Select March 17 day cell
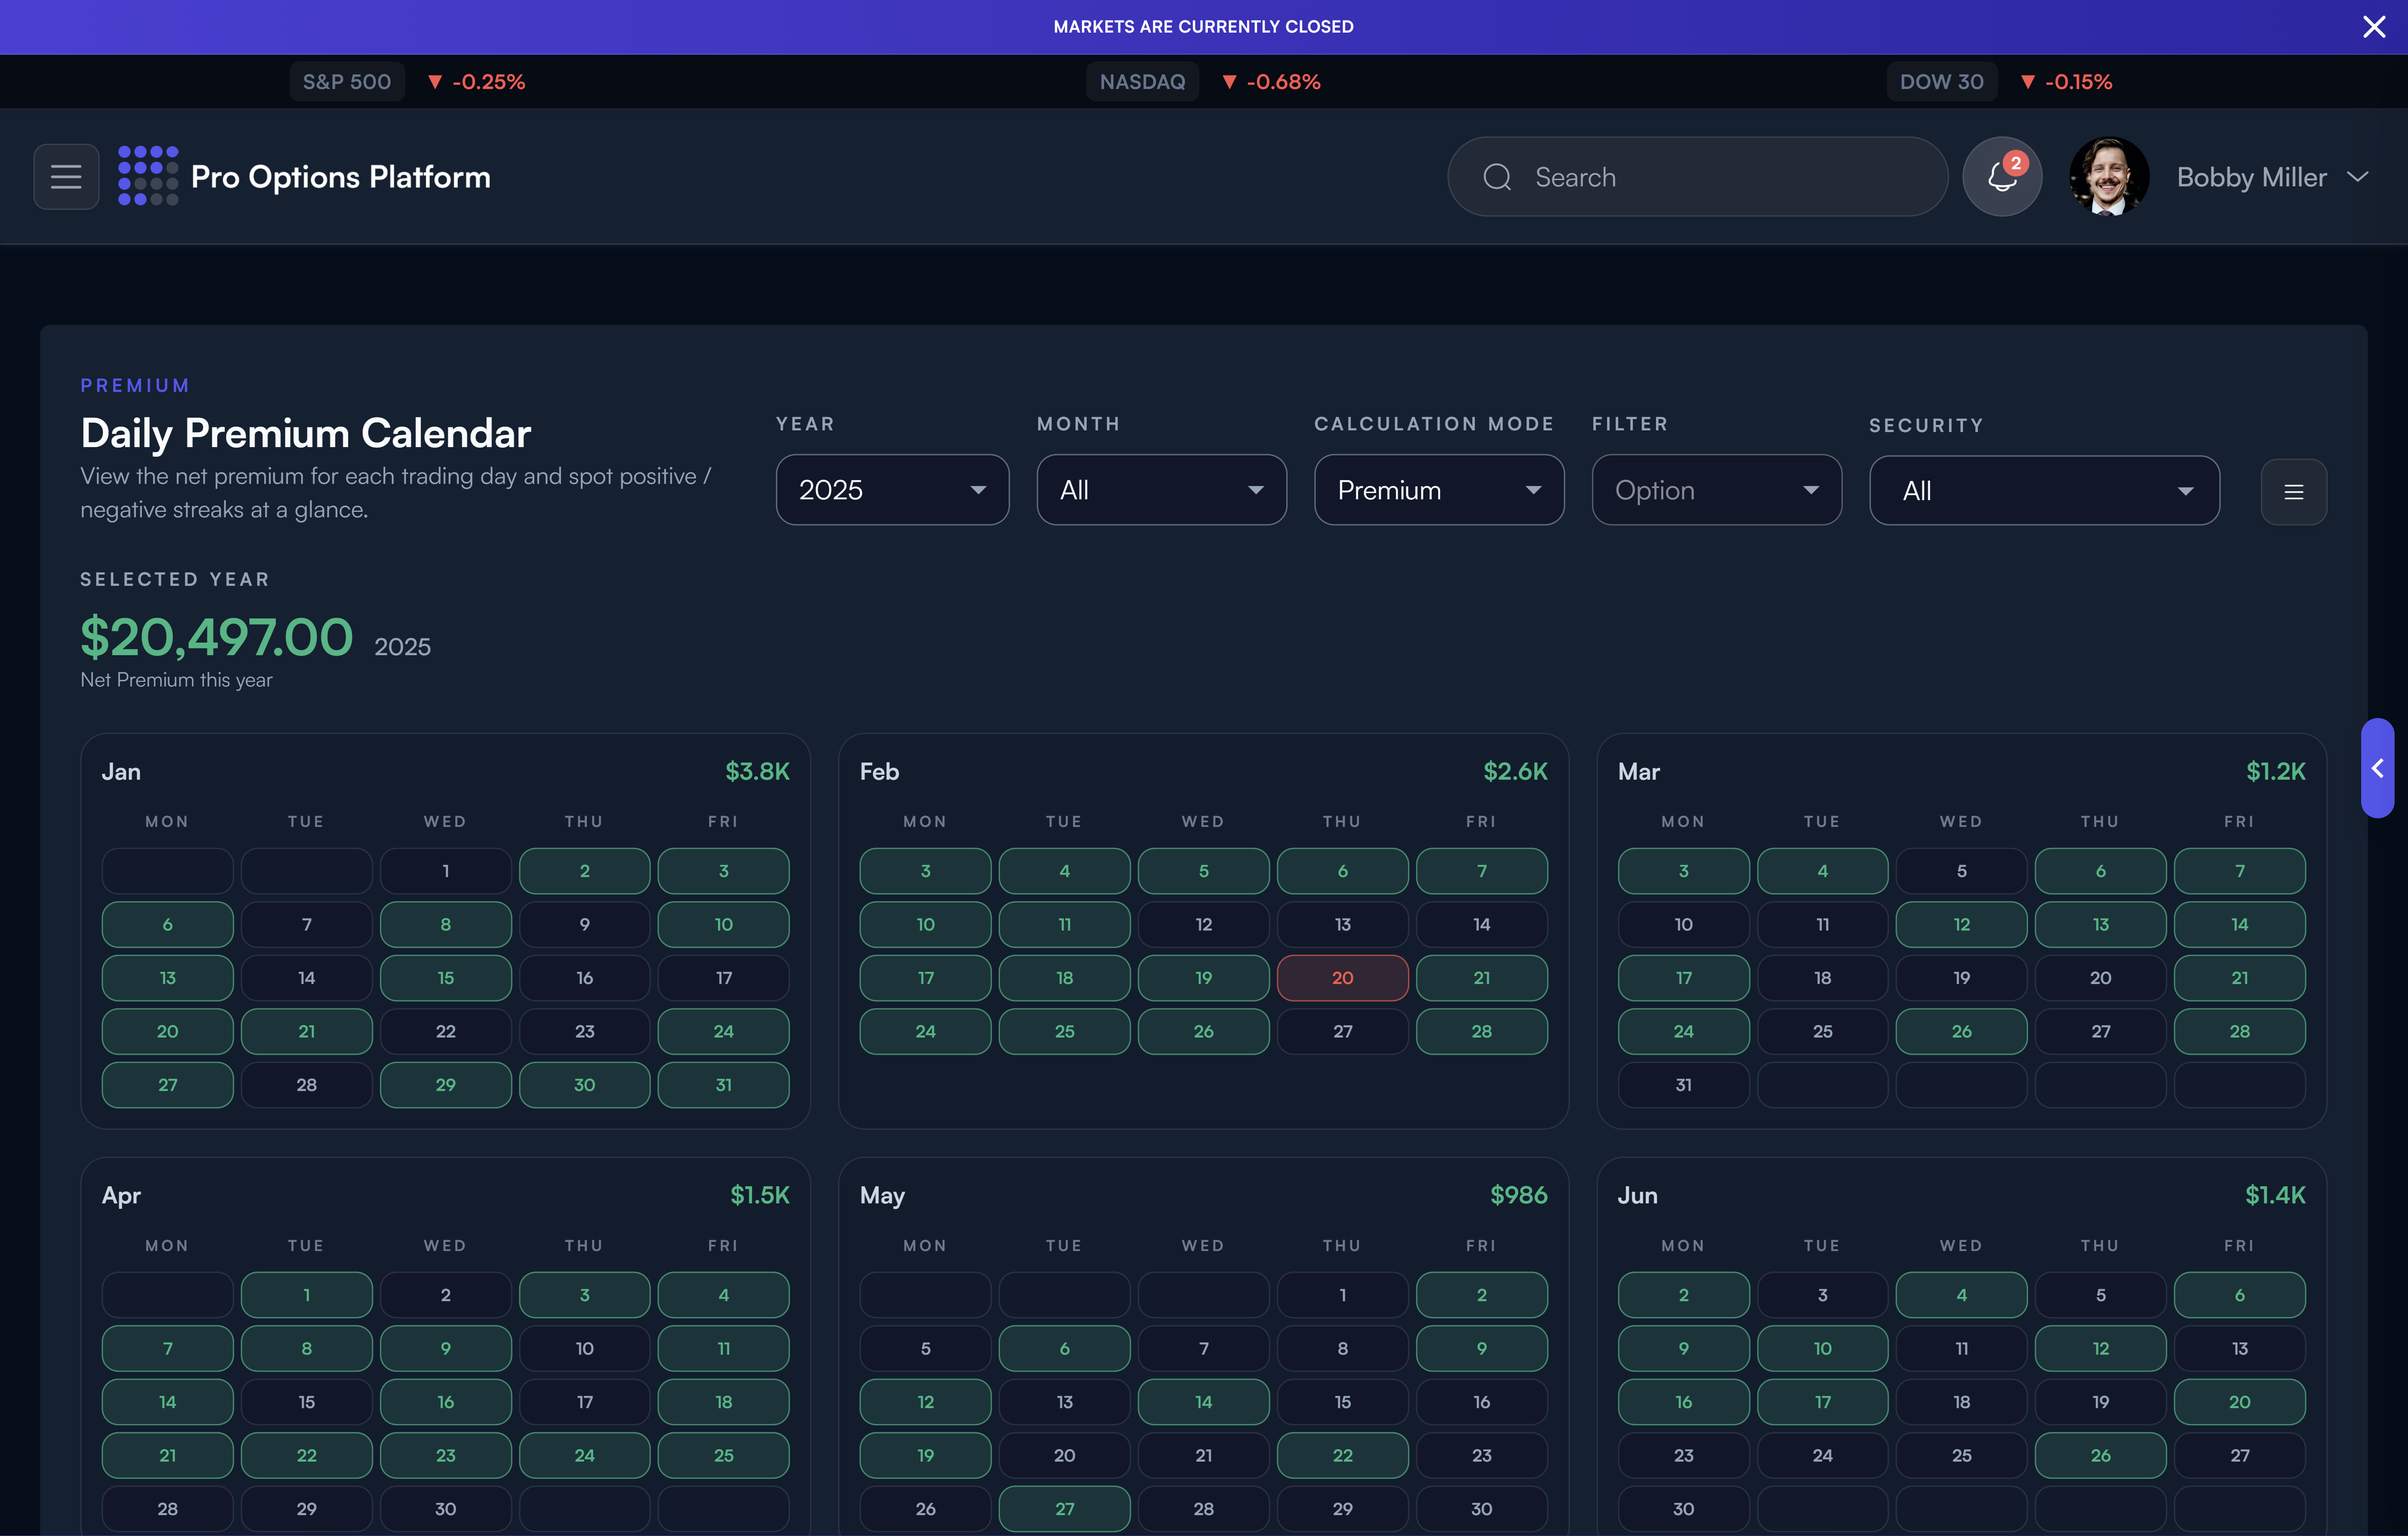The image size is (2408, 1536). pyautogui.click(x=1683, y=977)
